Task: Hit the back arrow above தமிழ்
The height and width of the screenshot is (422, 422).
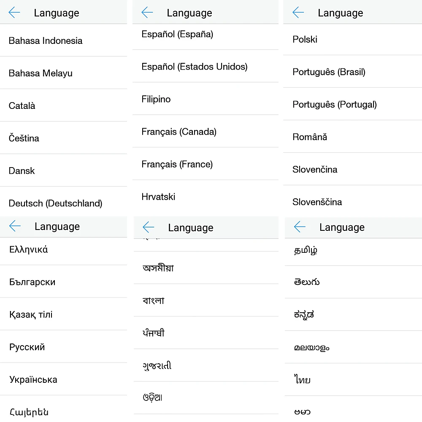Action: (300, 227)
